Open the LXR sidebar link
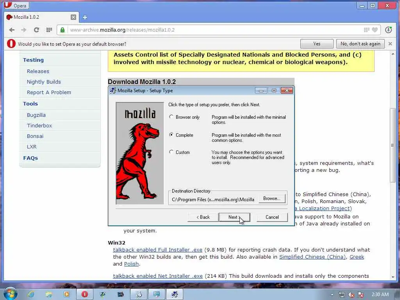Screen dimensions: 400x300 coord(32,147)
